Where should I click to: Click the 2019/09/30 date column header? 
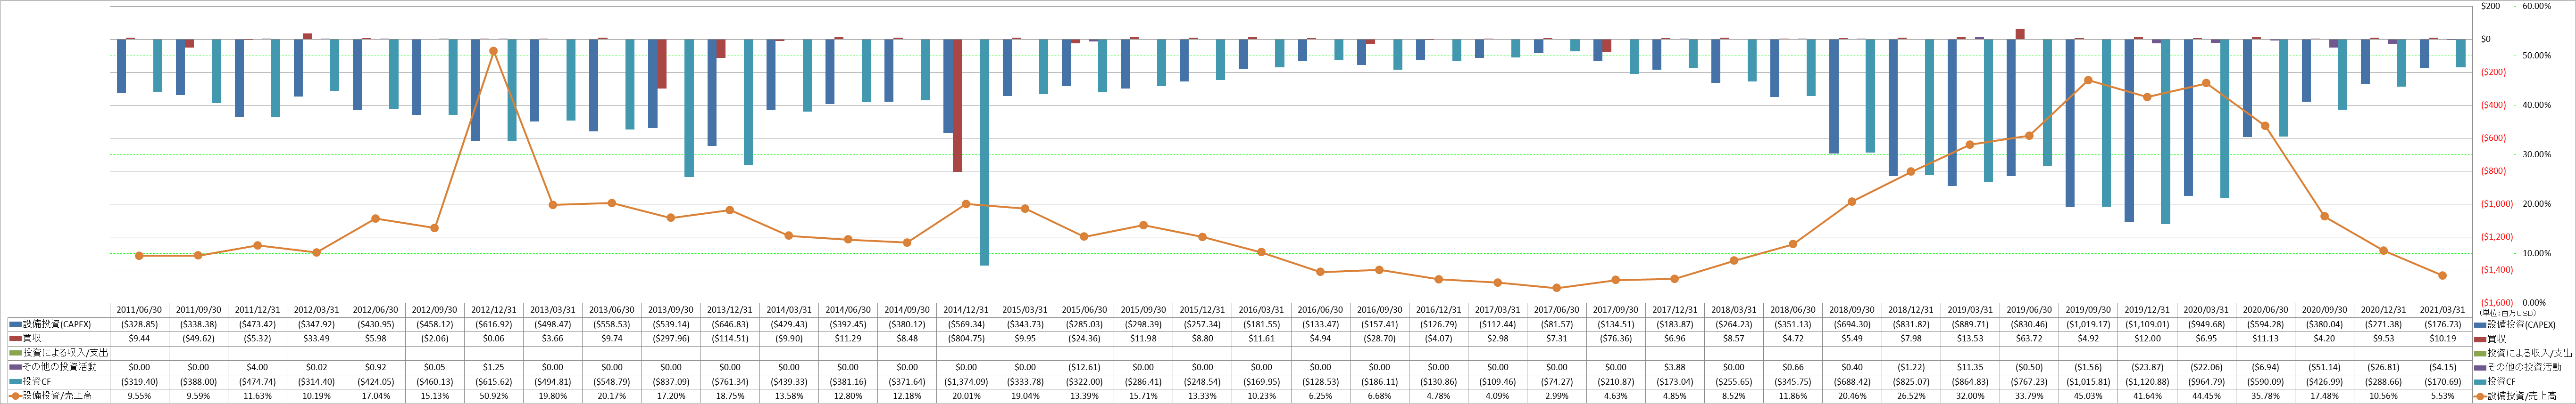click(2088, 310)
